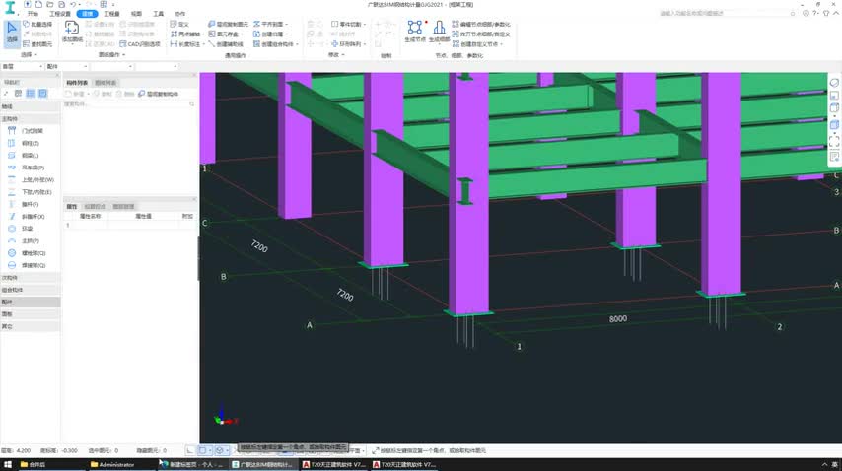Click the open folder icon in quick access bar
This screenshot has width=842, height=471.
(x=50, y=4)
